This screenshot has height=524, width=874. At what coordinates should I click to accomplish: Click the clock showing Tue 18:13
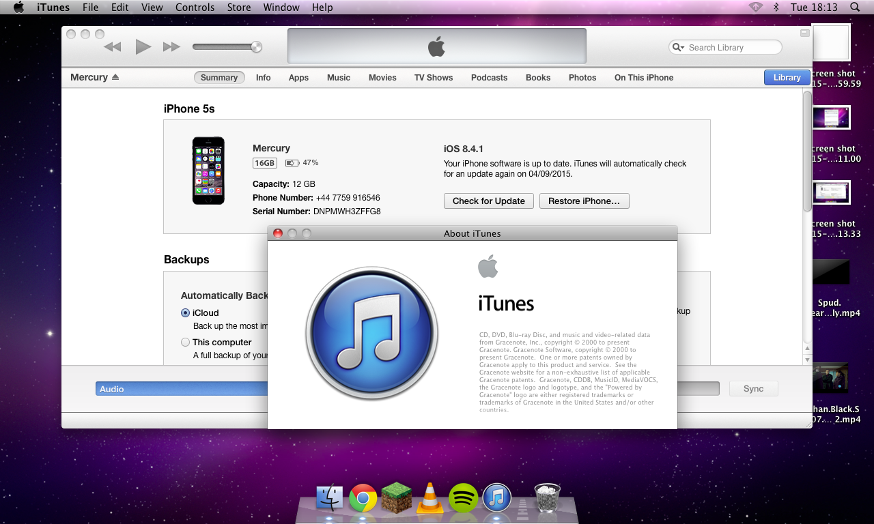click(x=814, y=8)
